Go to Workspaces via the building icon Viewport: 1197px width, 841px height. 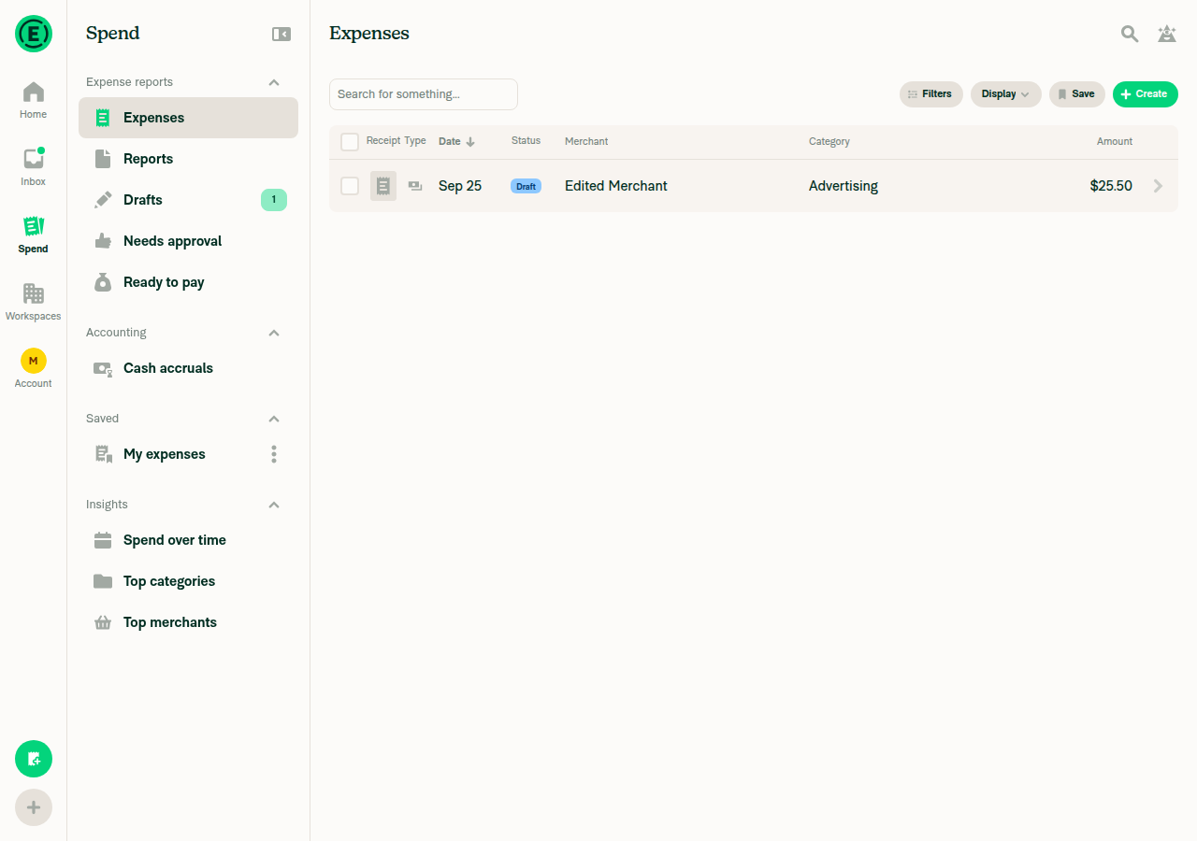tap(34, 293)
